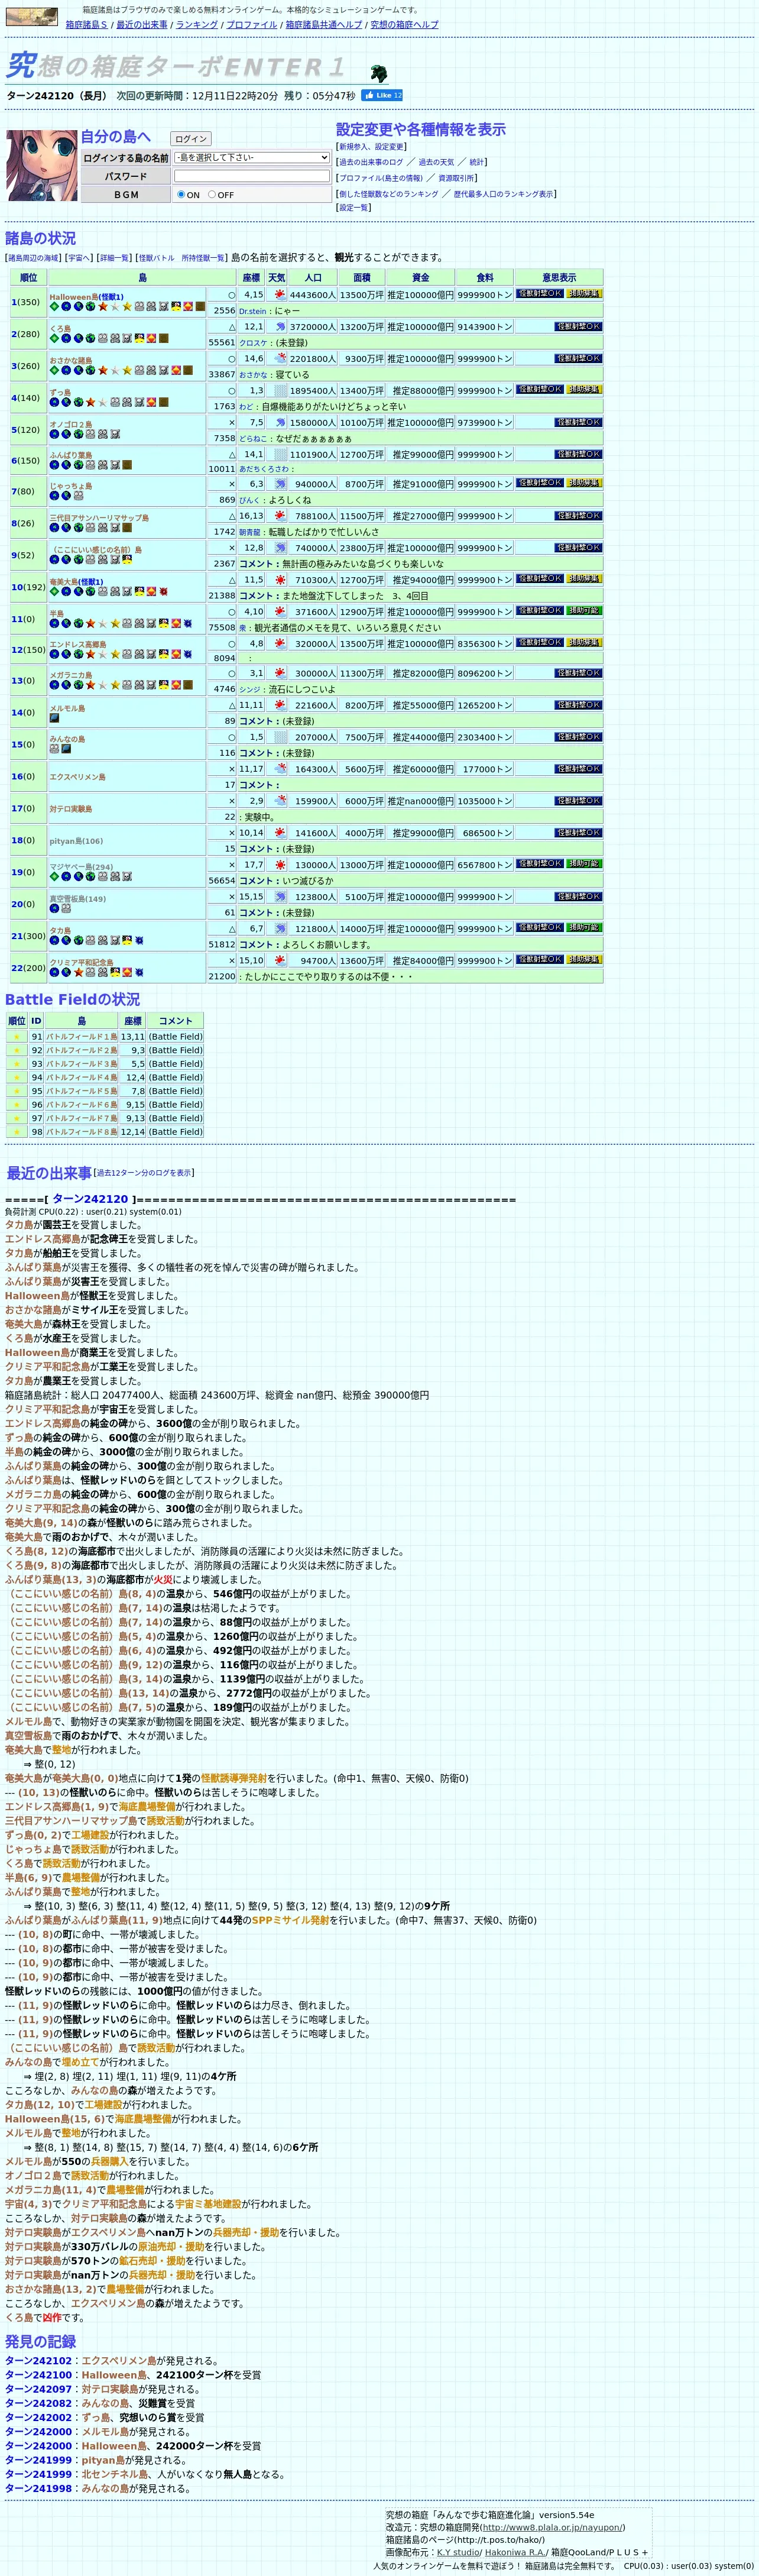Click the yellow star icon for Battle Field ID 98

[16, 1132]
